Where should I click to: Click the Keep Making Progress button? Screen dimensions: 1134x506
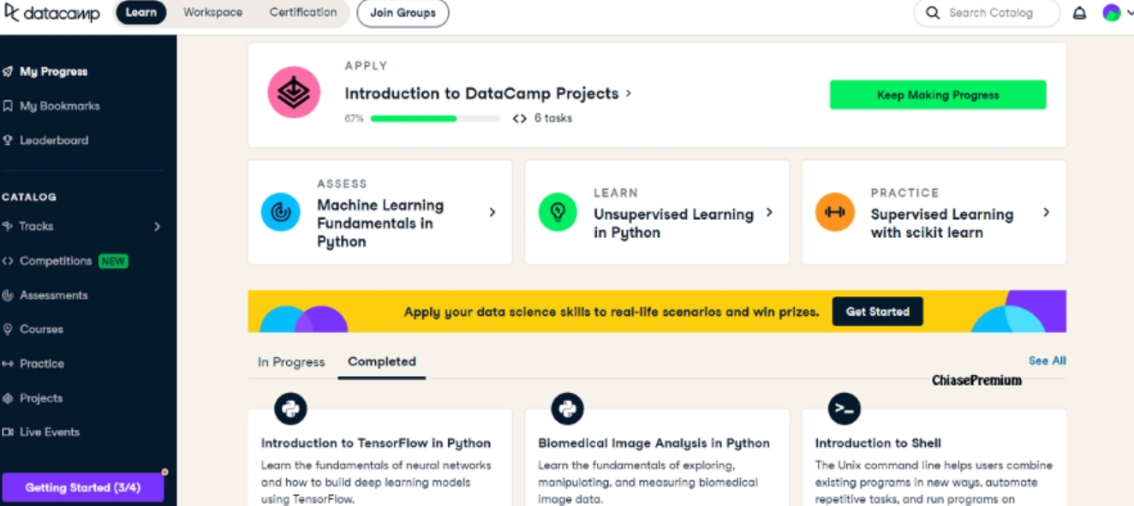click(937, 94)
